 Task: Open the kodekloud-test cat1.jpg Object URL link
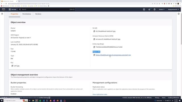click(113, 55)
